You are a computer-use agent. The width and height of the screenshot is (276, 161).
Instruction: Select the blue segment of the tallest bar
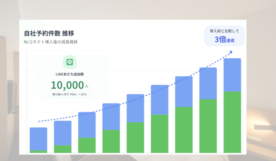(x=232, y=75)
